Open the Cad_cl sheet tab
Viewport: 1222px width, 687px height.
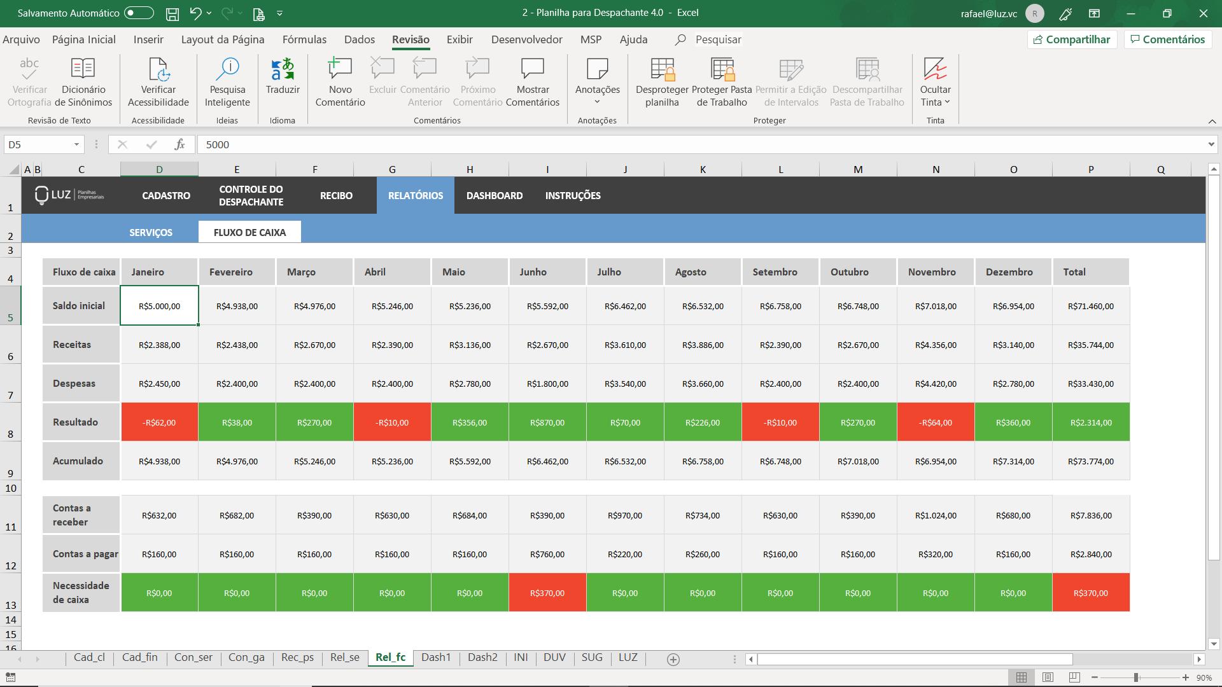point(89,658)
